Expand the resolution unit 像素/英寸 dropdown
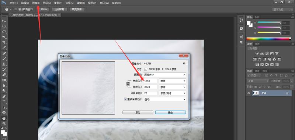The image size is (295, 140). [173, 93]
